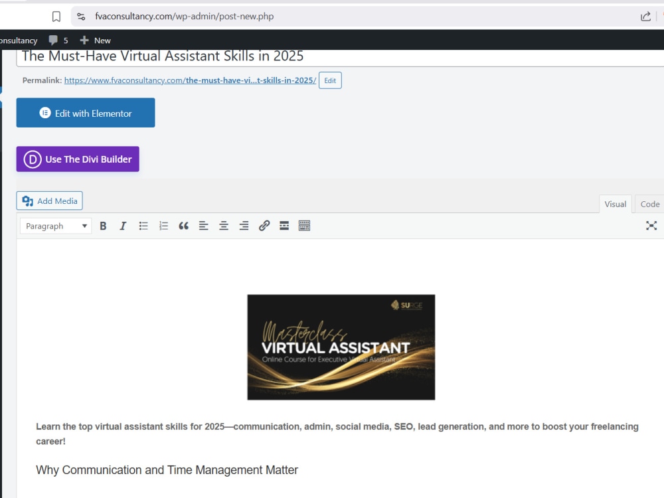Click the bookmark icon in the browser bar
The width and height of the screenshot is (664, 498).
tap(56, 17)
